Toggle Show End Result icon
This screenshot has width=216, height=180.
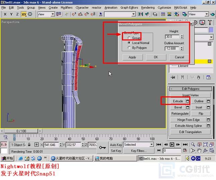pos(182,77)
